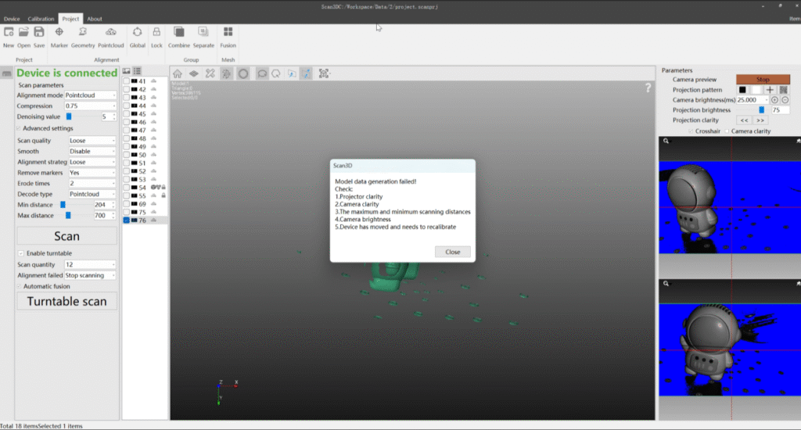Image resolution: width=801 pixels, height=430 pixels.
Task: Switch to the Calibration tab
Action: point(41,19)
